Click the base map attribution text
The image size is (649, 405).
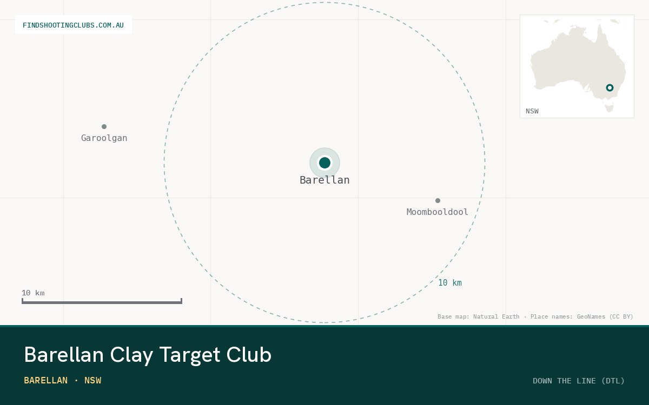[x=535, y=316]
